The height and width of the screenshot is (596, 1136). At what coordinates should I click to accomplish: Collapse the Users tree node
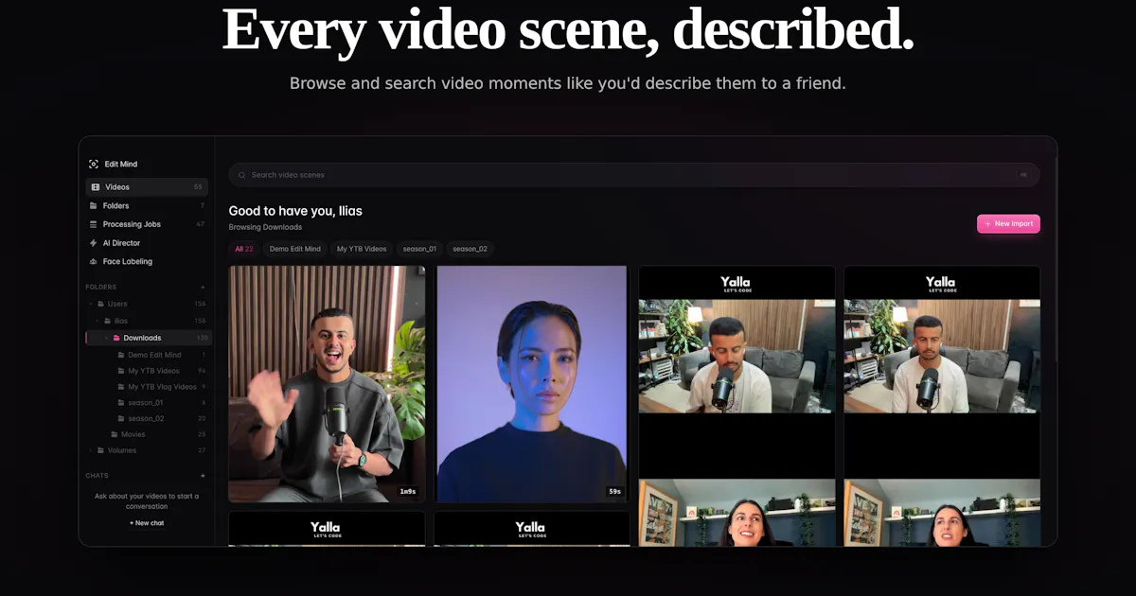(91, 304)
